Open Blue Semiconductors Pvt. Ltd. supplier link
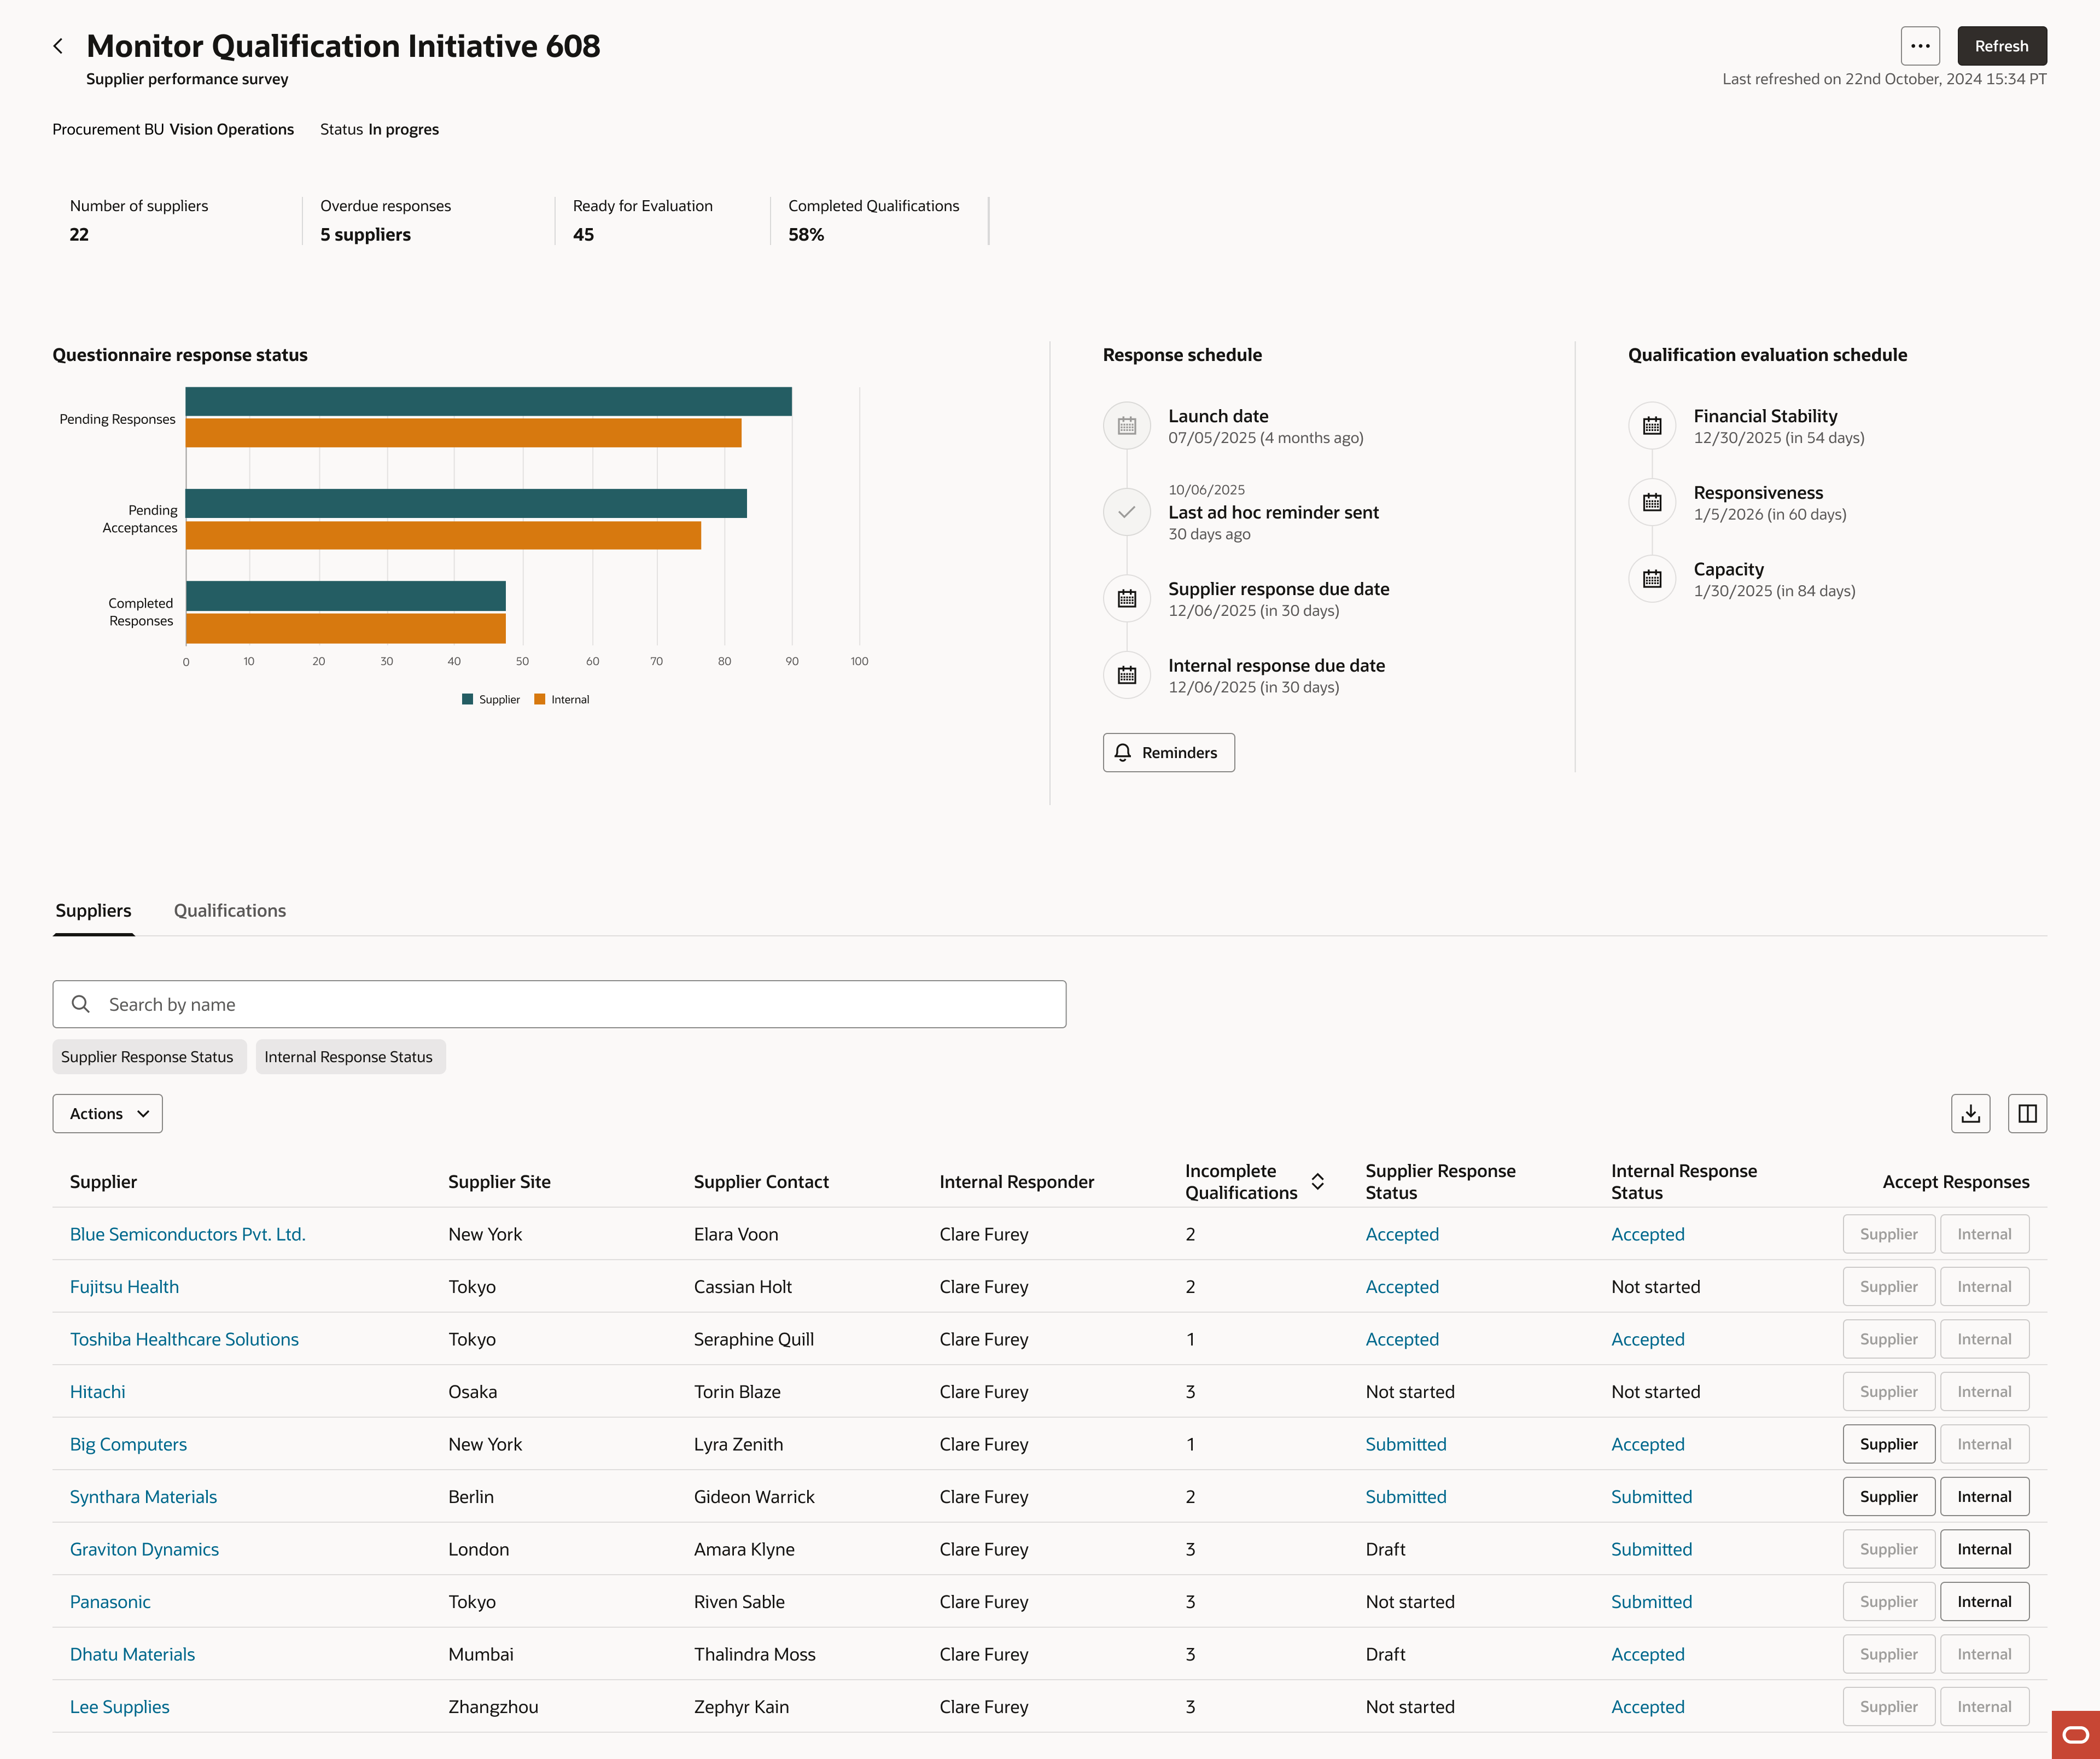 click(188, 1234)
